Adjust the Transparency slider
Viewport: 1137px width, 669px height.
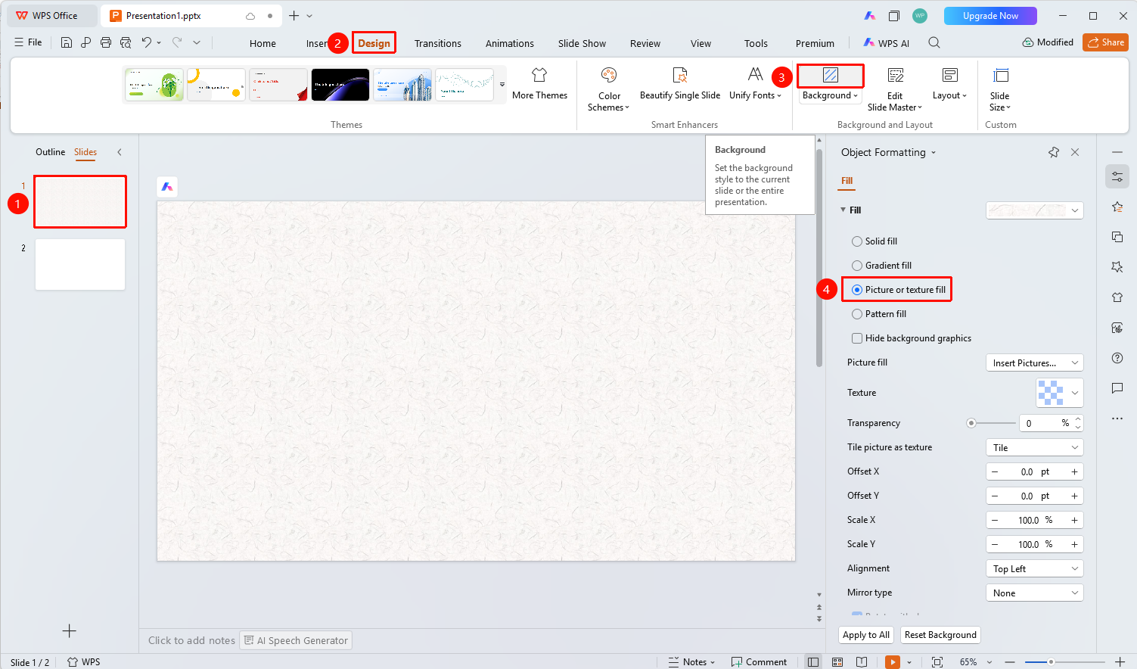[x=971, y=423]
